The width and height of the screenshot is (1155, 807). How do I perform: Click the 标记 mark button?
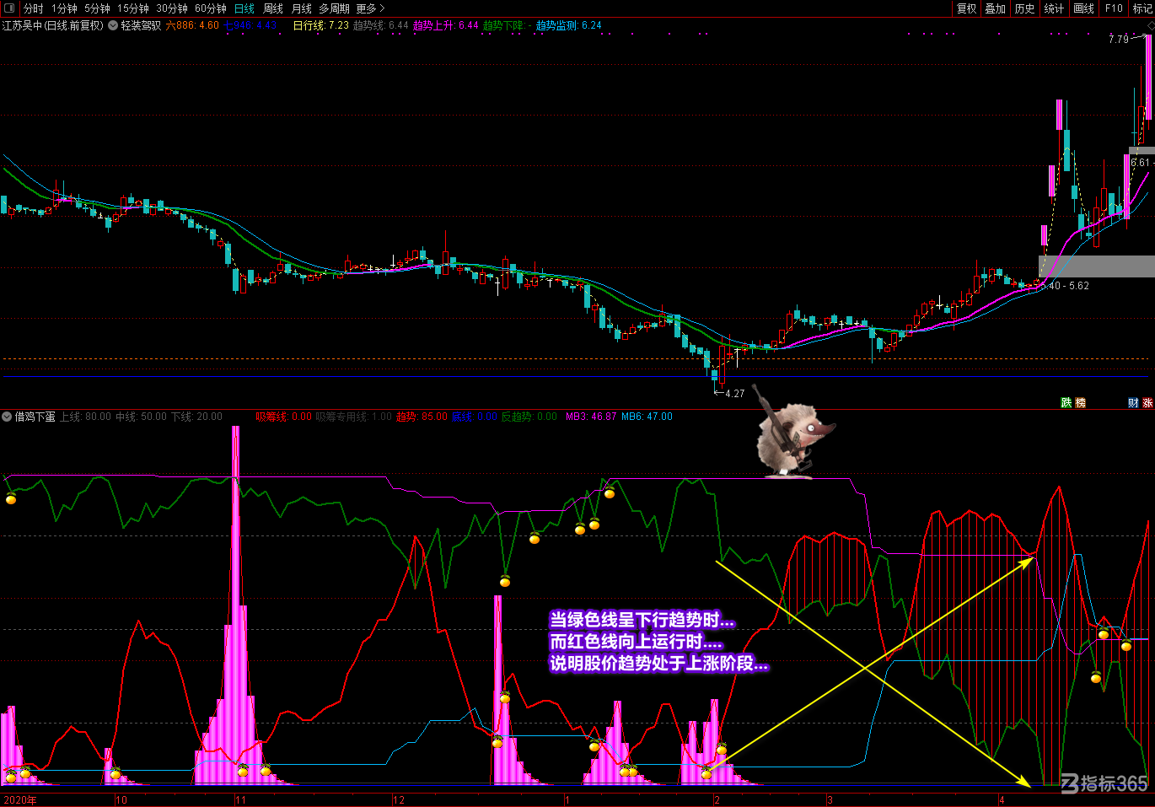pos(1142,8)
